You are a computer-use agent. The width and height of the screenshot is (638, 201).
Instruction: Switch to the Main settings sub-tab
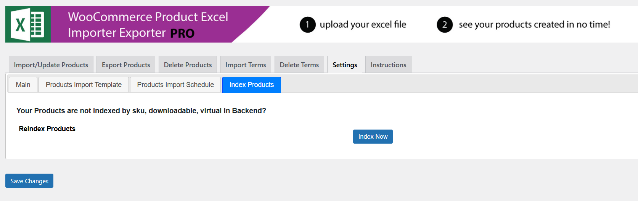click(x=23, y=85)
